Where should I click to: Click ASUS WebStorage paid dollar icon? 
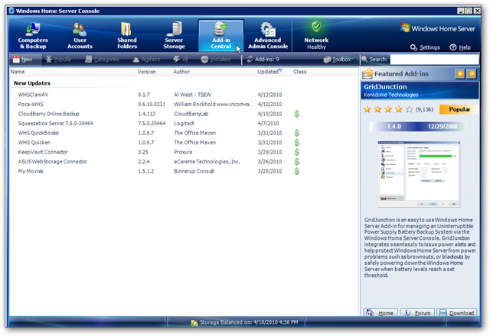[x=296, y=162]
